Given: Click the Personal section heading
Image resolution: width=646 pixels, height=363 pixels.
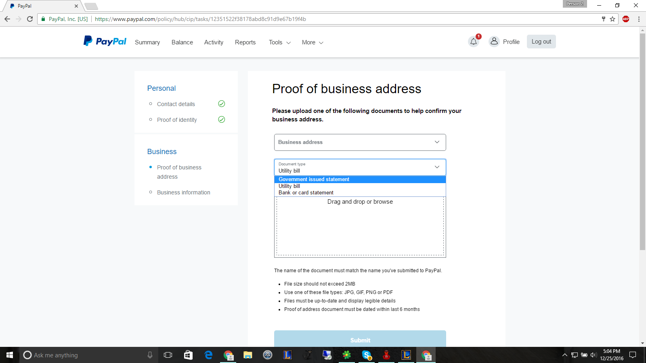Looking at the screenshot, I should coord(161,88).
